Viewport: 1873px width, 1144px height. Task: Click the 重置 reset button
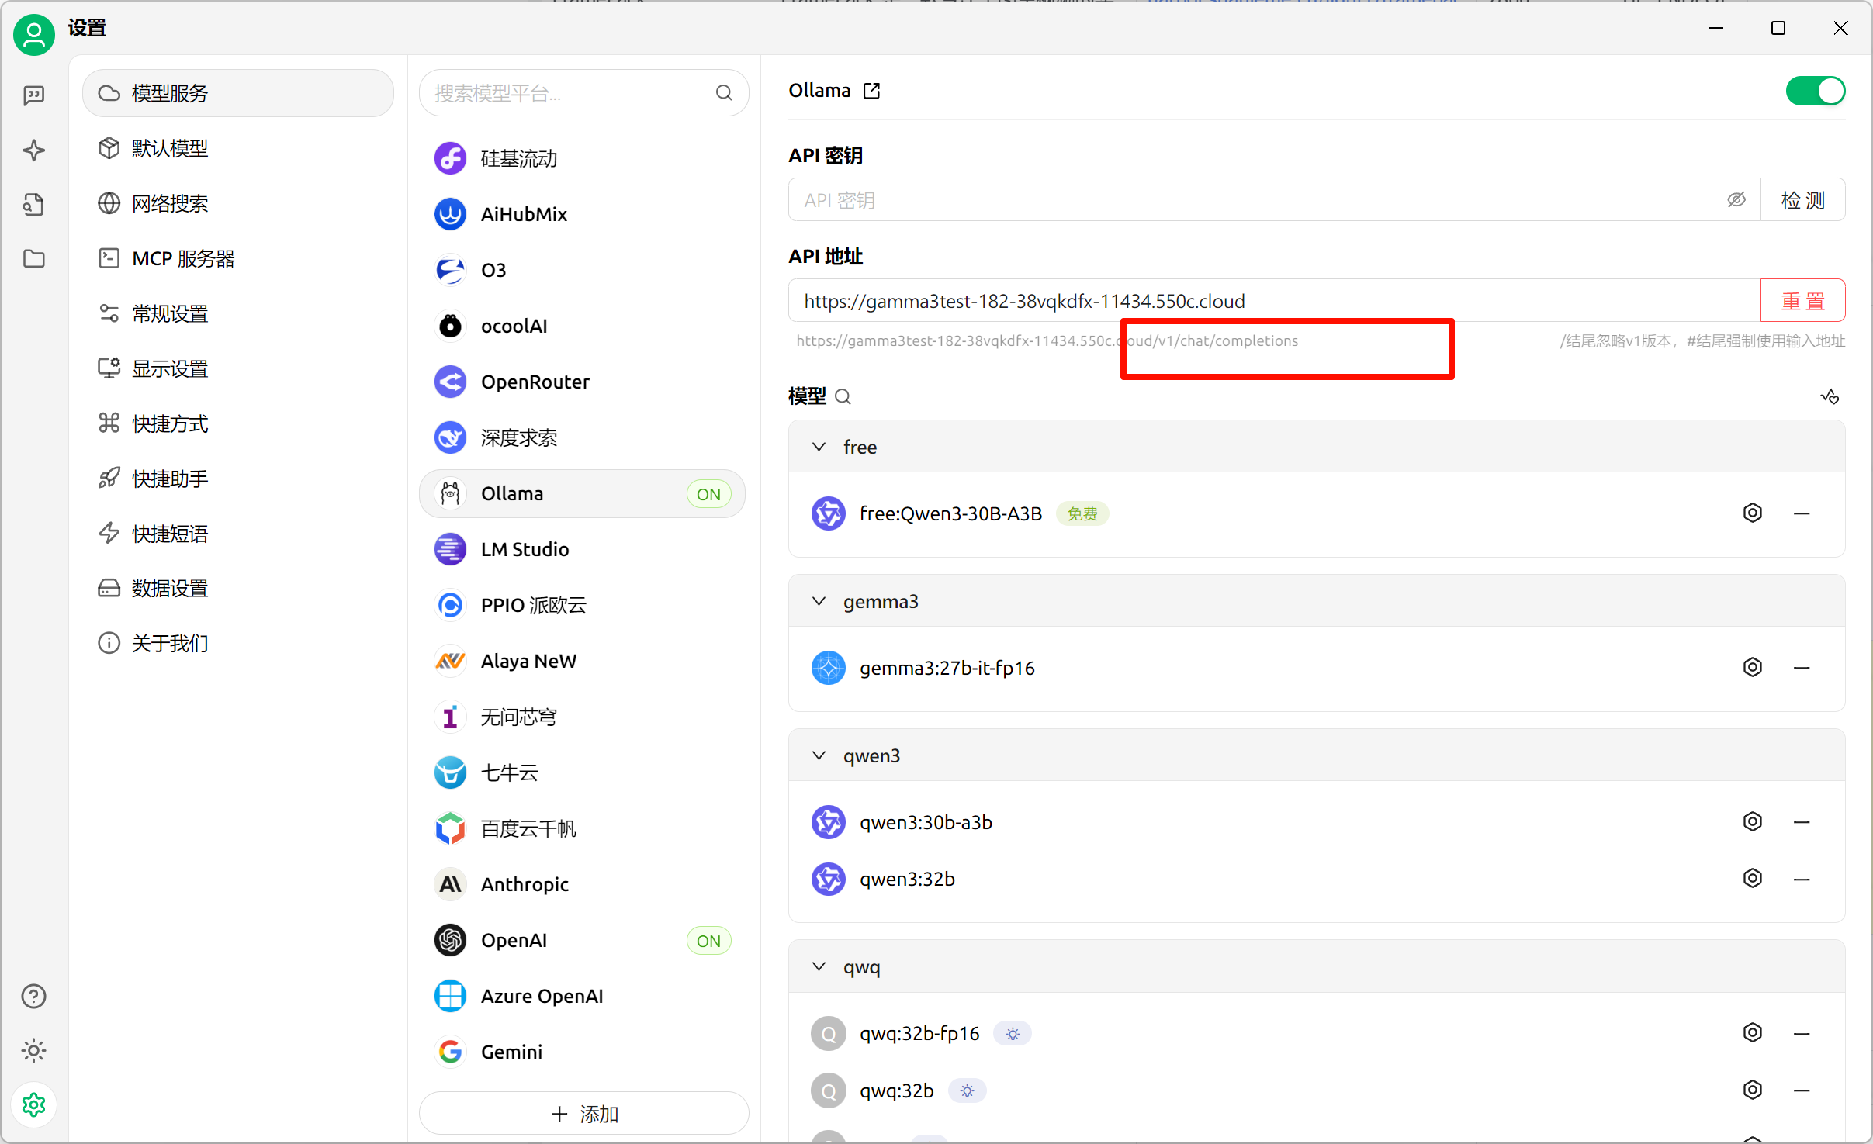pos(1802,301)
